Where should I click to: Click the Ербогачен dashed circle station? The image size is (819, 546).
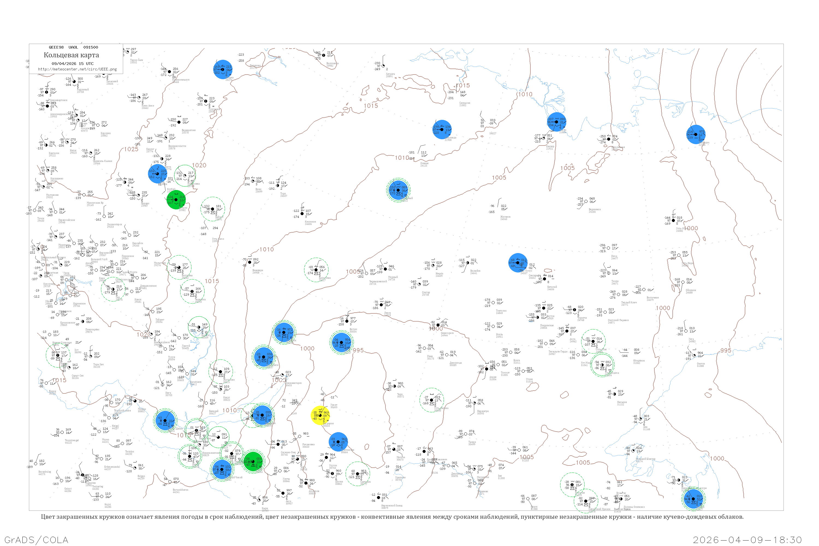pos(316,269)
